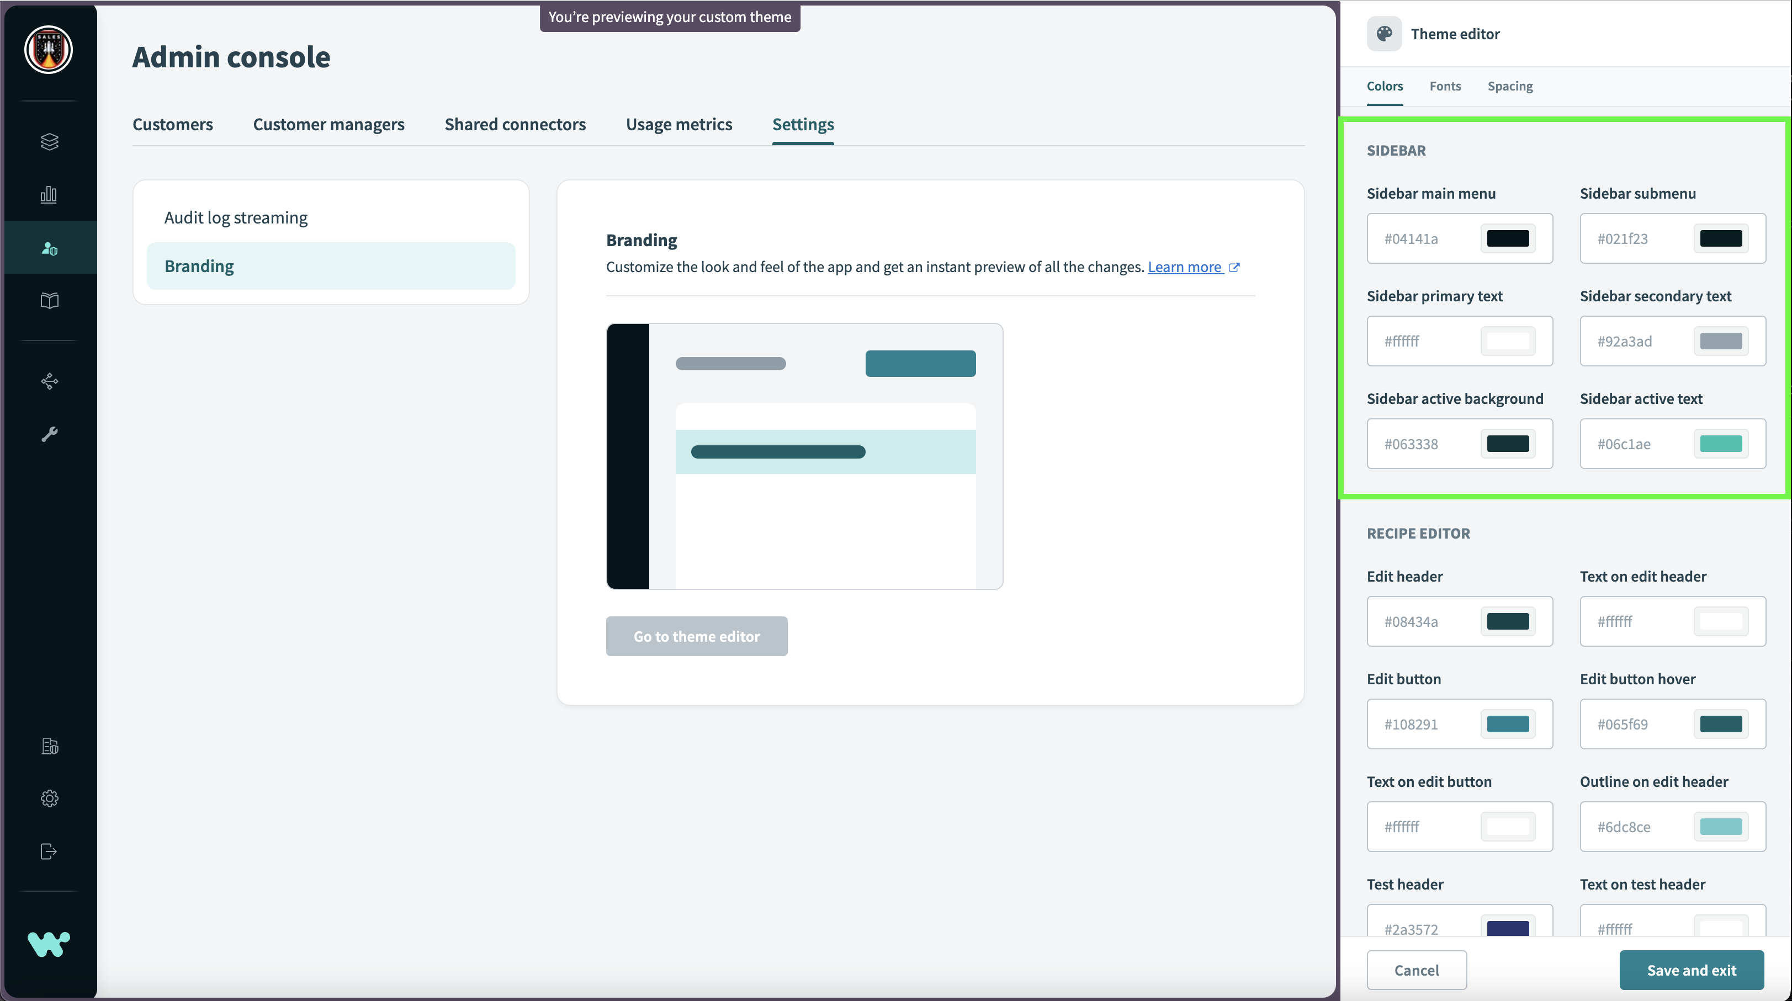This screenshot has width=1792, height=1001.
Task: Select the tools wrench icon
Action: click(x=49, y=434)
